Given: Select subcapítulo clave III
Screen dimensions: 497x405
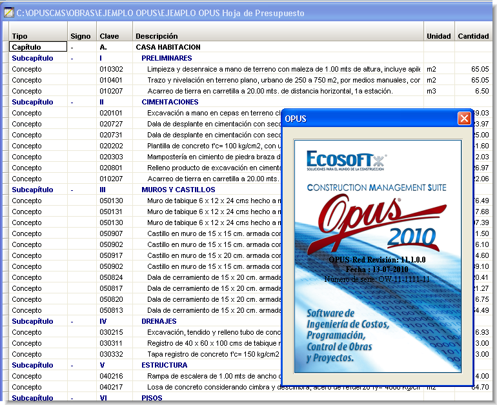Looking at the screenshot, I should point(103,190).
